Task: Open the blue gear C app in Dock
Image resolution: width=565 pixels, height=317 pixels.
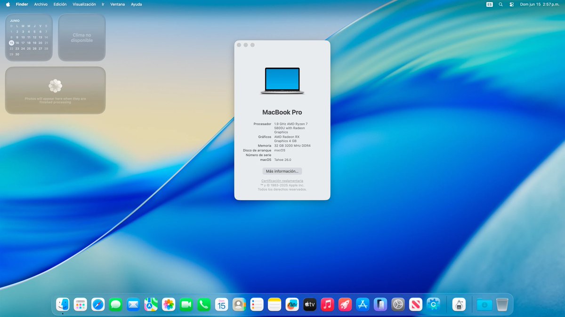Action: (434, 304)
